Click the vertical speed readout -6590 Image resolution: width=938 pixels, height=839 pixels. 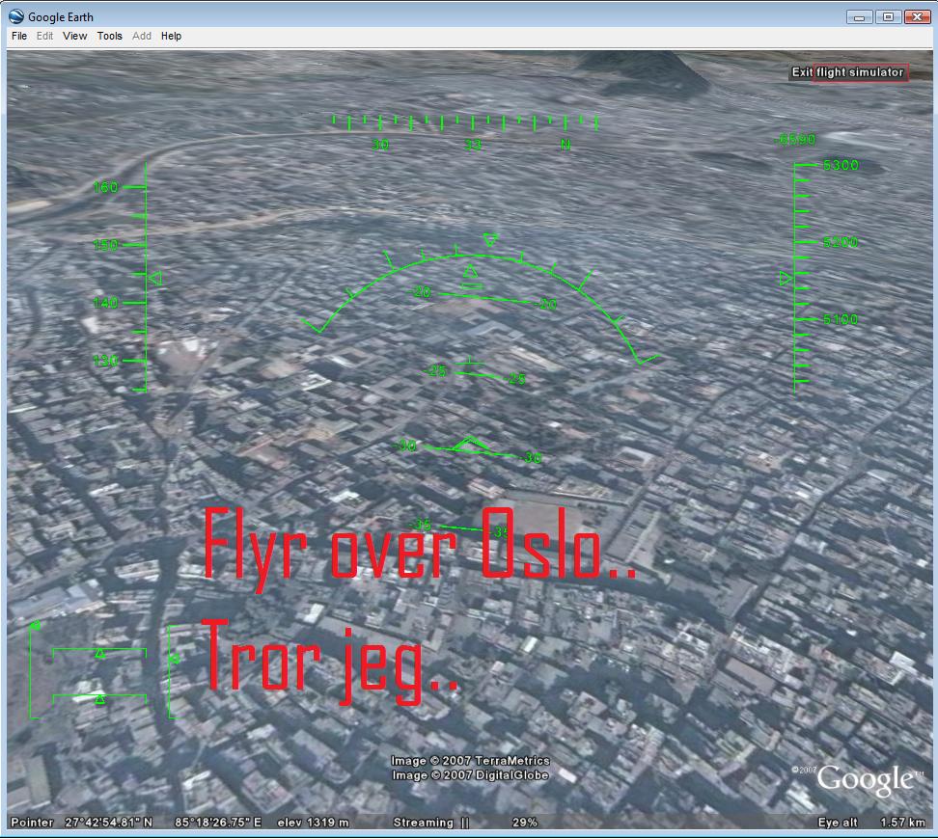click(x=794, y=140)
